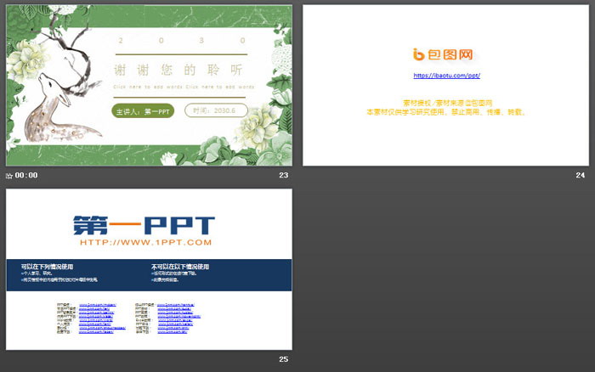Open the https://ibaotu.com/ppt/ link
Screen dimensions: 595x372
444,76
